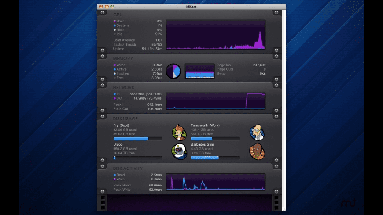The height and width of the screenshot is (215, 383).
Task: Click the Fry (Boot) usage bar
Action: tap(137, 139)
